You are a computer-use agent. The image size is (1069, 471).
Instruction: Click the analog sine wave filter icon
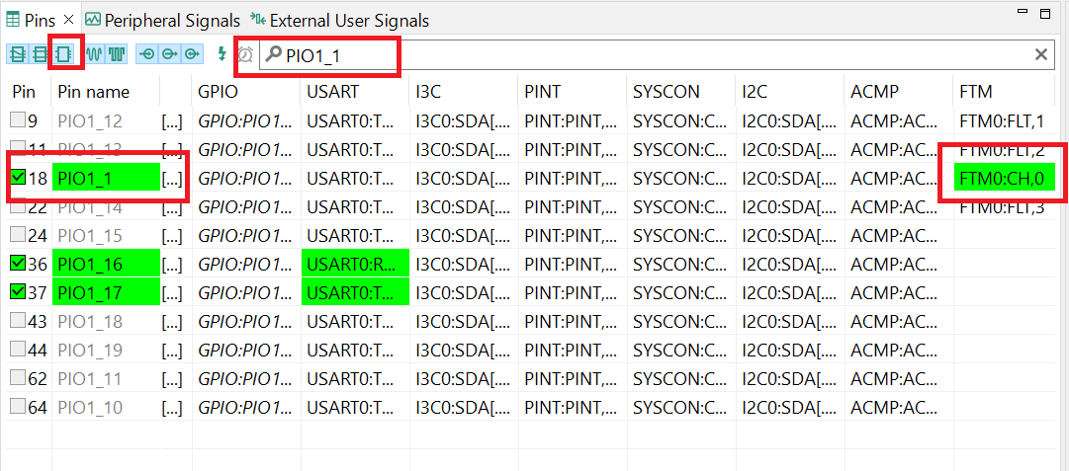[x=96, y=54]
